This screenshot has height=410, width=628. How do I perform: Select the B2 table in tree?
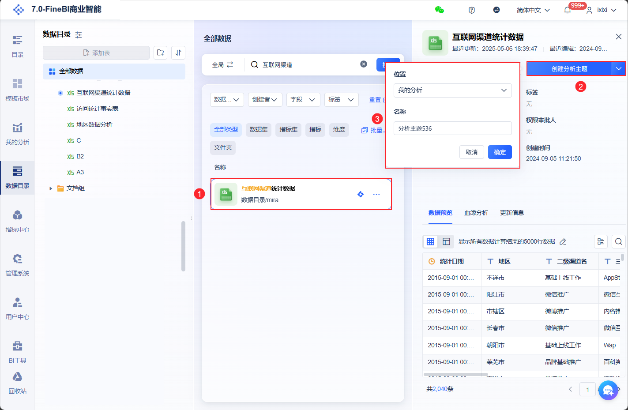coord(80,156)
